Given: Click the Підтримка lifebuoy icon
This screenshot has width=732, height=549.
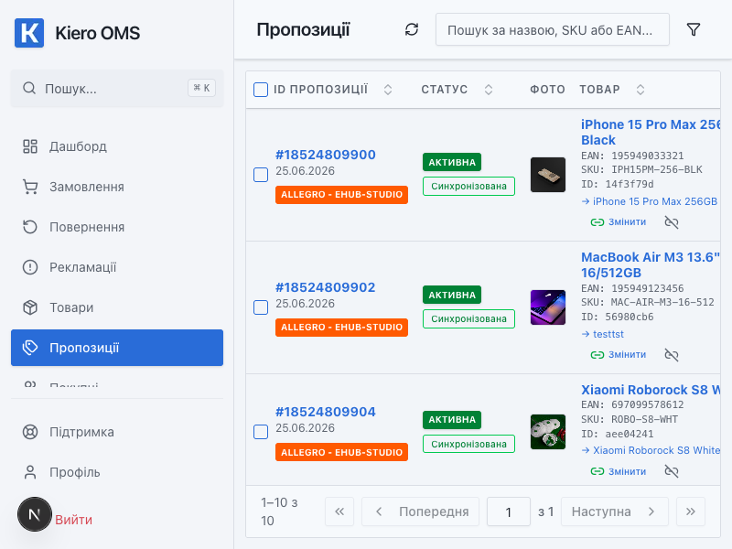Looking at the screenshot, I should coord(30,432).
